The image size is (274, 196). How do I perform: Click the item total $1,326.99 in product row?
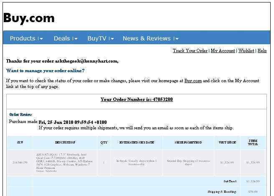click(253, 163)
